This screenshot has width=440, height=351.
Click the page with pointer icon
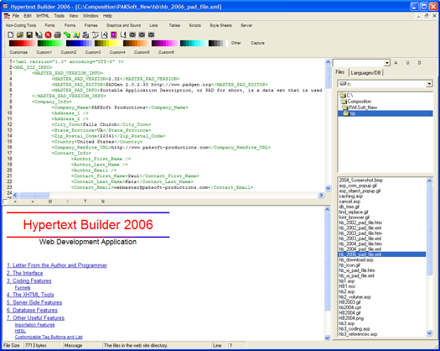point(123,34)
